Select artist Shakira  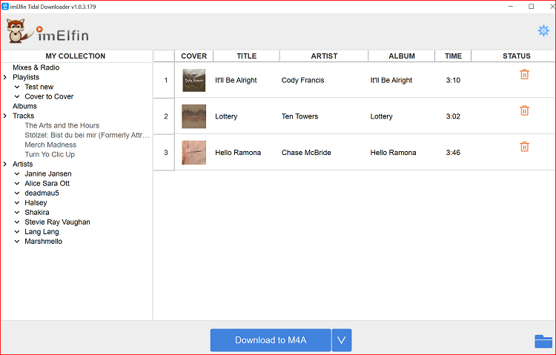click(x=37, y=213)
